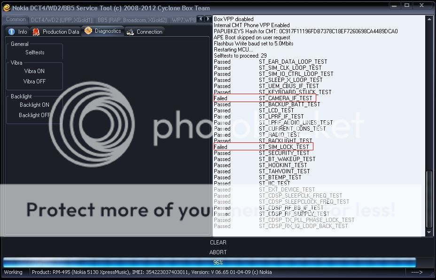Select the 'Box VPP disabled' log line
436x280 pixels.
coord(234,19)
